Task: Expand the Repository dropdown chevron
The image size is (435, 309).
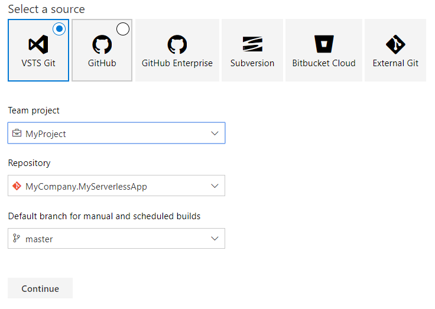Action: pyautogui.click(x=215, y=186)
